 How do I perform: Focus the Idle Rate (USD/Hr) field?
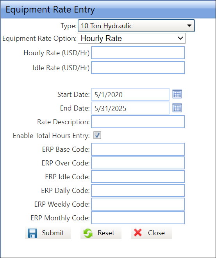[138, 67]
